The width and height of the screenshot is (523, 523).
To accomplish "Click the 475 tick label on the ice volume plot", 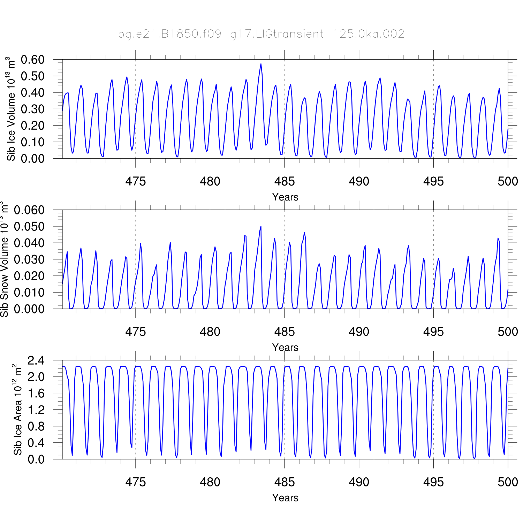I will tap(135, 181).
